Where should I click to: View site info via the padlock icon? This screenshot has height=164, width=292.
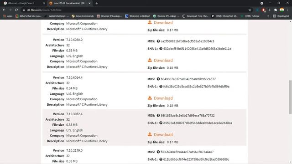(24, 10)
